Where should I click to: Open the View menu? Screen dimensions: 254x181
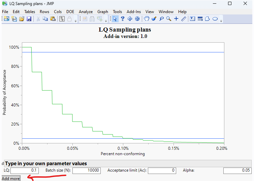click(150, 12)
